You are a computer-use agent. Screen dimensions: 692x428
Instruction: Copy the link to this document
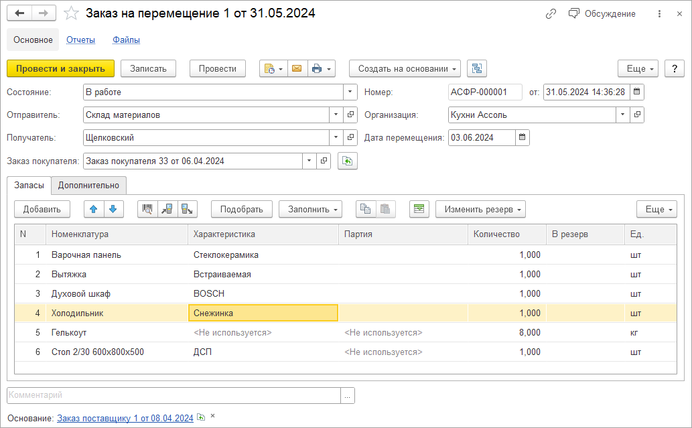click(x=551, y=13)
